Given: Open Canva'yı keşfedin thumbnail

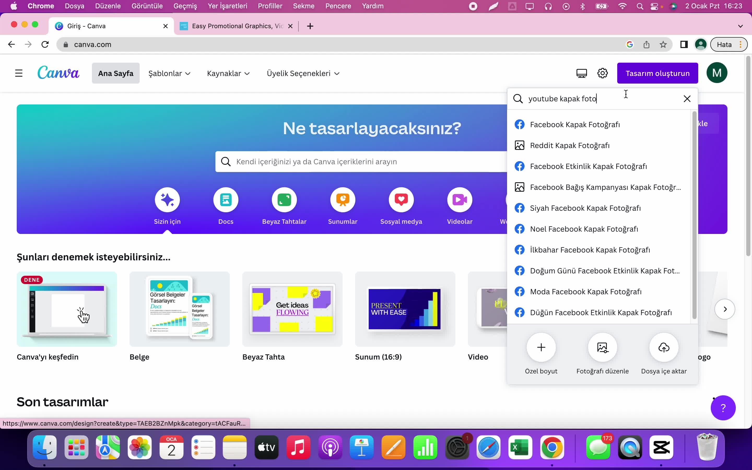Looking at the screenshot, I should tap(67, 309).
